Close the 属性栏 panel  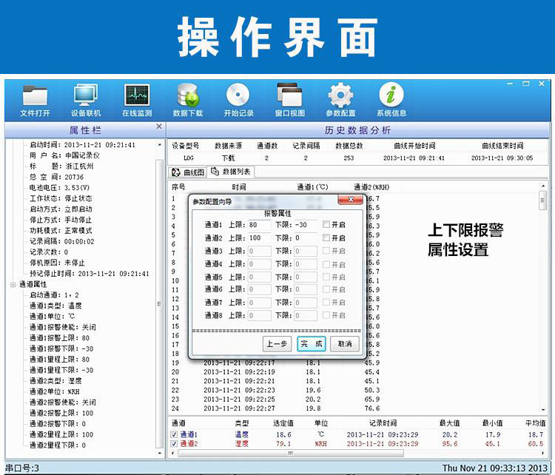click(158, 127)
